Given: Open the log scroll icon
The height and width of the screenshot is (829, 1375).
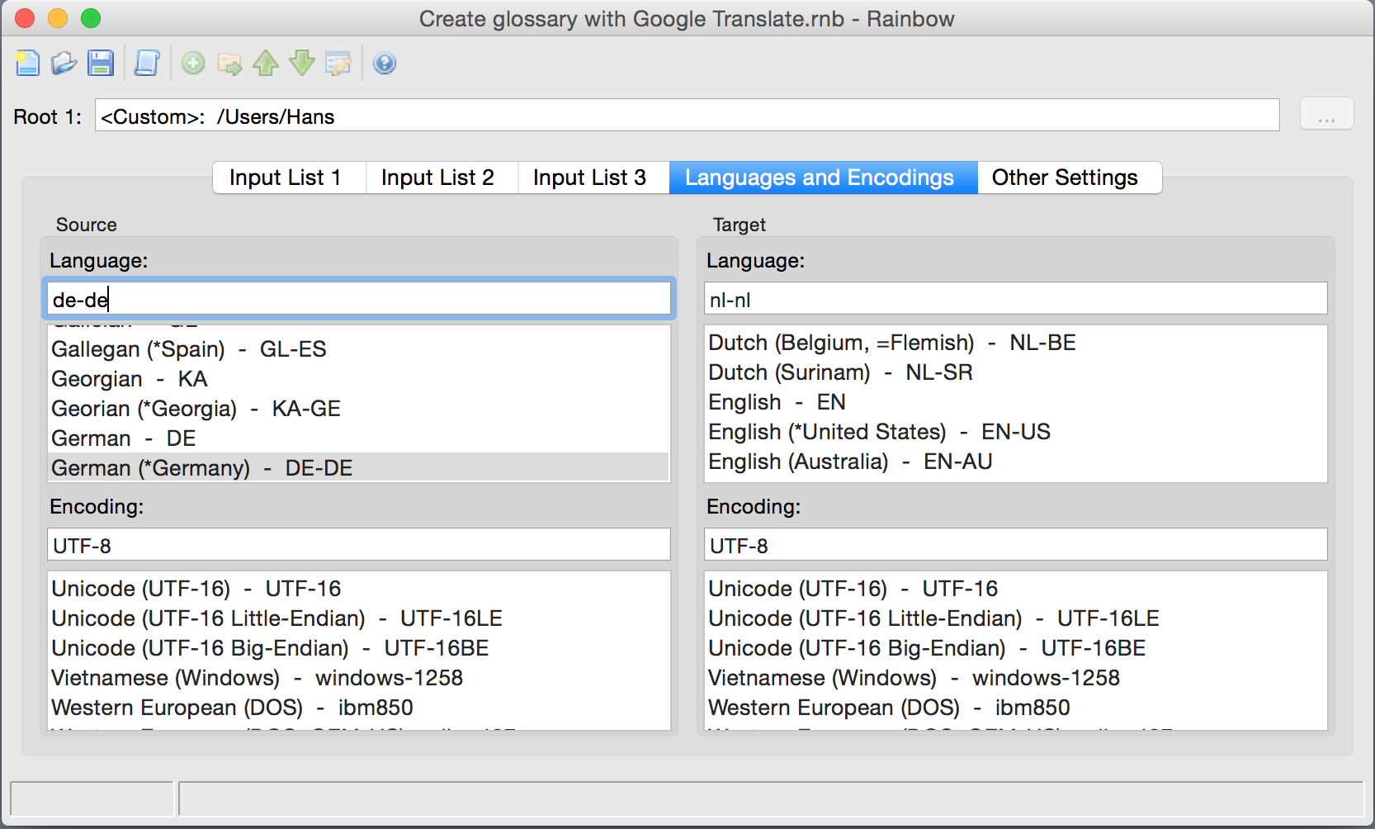Looking at the screenshot, I should tap(147, 64).
